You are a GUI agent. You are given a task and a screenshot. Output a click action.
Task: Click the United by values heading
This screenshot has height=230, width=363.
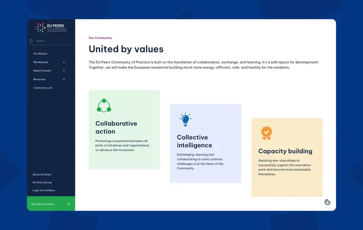(x=126, y=49)
